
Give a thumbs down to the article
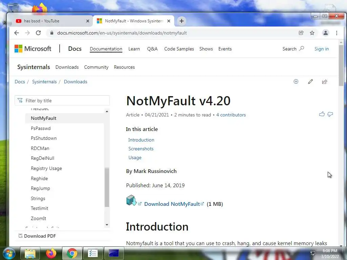click(330, 114)
